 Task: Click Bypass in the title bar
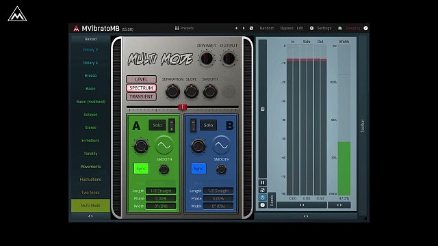point(287,28)
